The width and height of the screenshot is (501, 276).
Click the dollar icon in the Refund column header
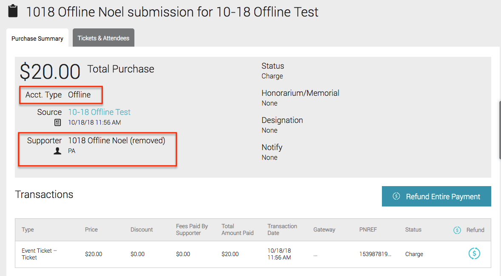pos(457,230)
